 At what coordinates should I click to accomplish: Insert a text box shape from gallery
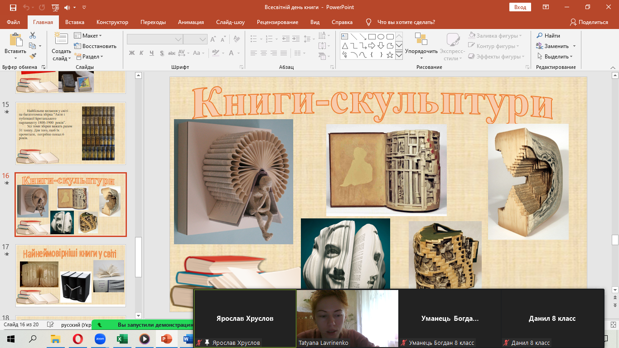click(344, 37)
